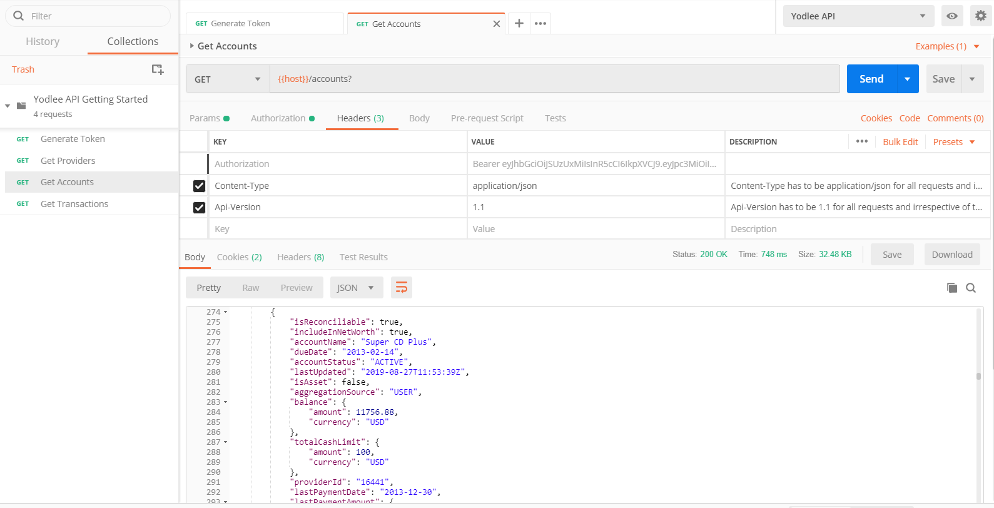994x508 pixels.
Task: Switch to the Collections tab
Action: [133, 41]
